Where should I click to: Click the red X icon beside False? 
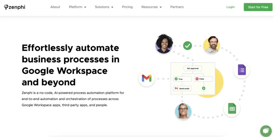(197, 79)
